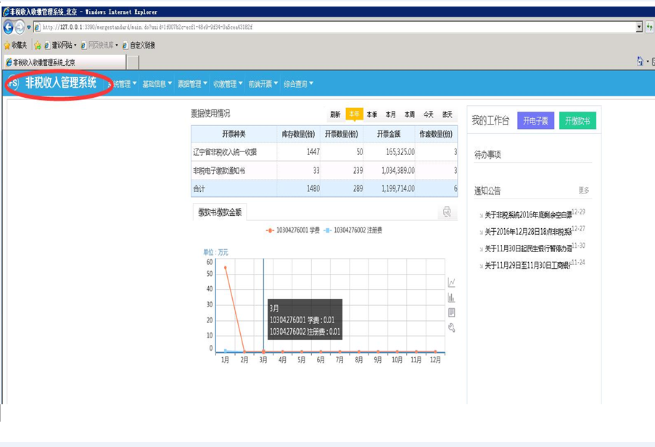Image resolution: width=655 pixels, height=447 pixels.
Task: Open a new blank browser tab
Action: point(133,62)
